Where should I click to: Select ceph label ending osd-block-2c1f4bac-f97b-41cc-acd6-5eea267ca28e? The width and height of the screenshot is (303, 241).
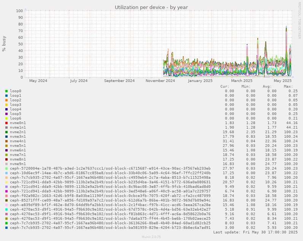pyautogui.click(x=110, y=205)
